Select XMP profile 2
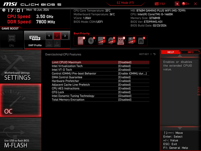 [x=57, y=36]
